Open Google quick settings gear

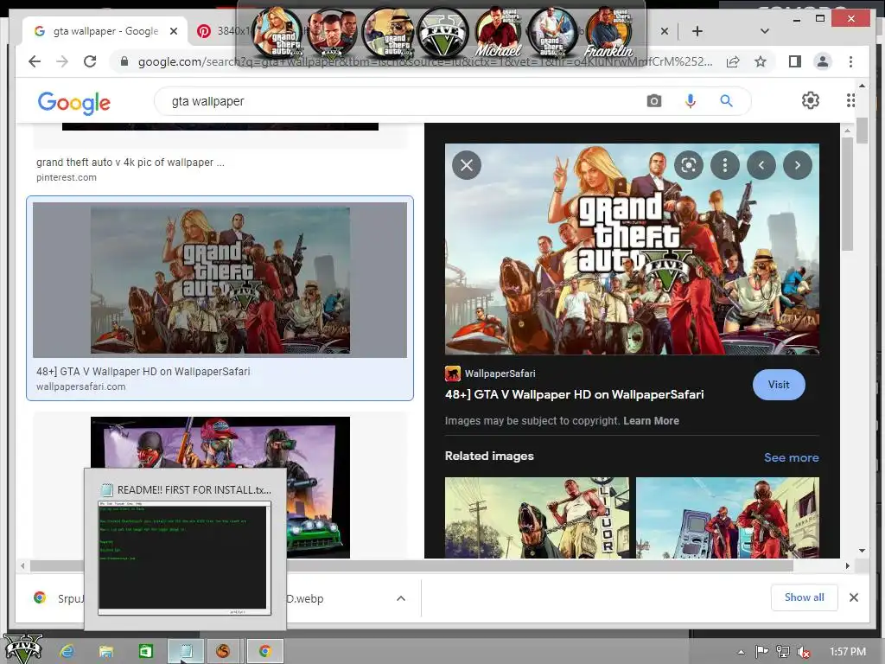click(810, 100)
